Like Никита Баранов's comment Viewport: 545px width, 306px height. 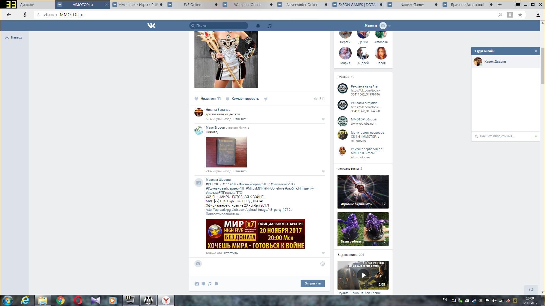[323, 119]
